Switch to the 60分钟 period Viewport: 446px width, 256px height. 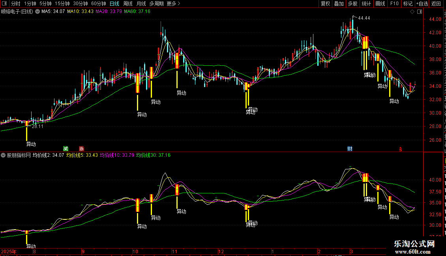pyautogui.click(x=99, y=4)
